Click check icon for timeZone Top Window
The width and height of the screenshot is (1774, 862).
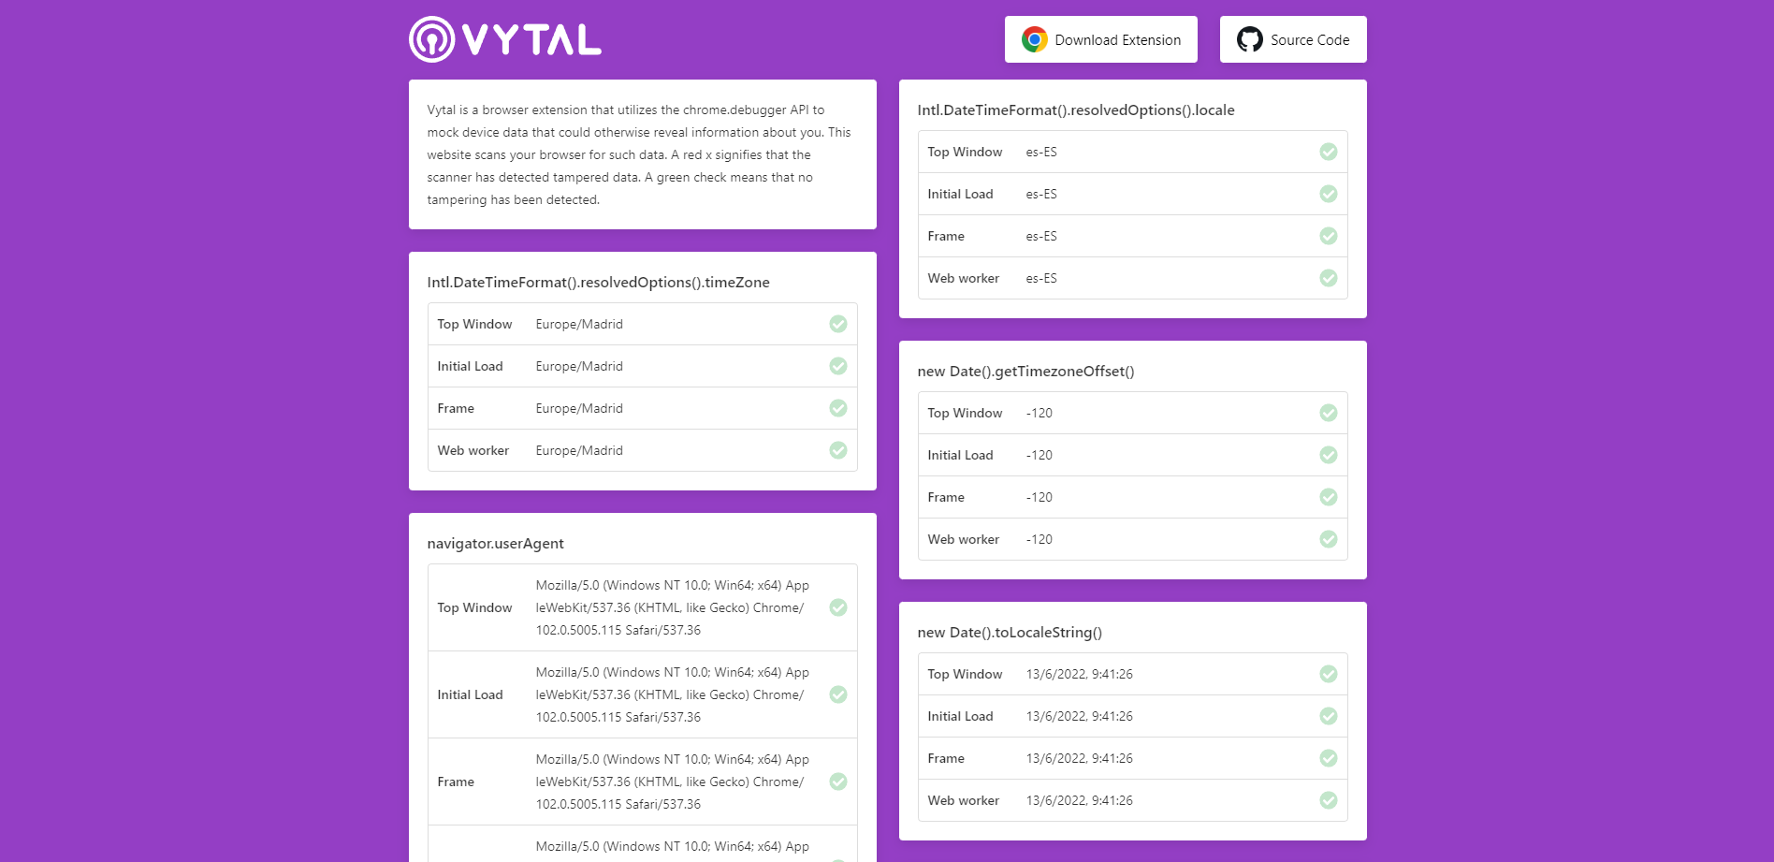pos(838,324)
